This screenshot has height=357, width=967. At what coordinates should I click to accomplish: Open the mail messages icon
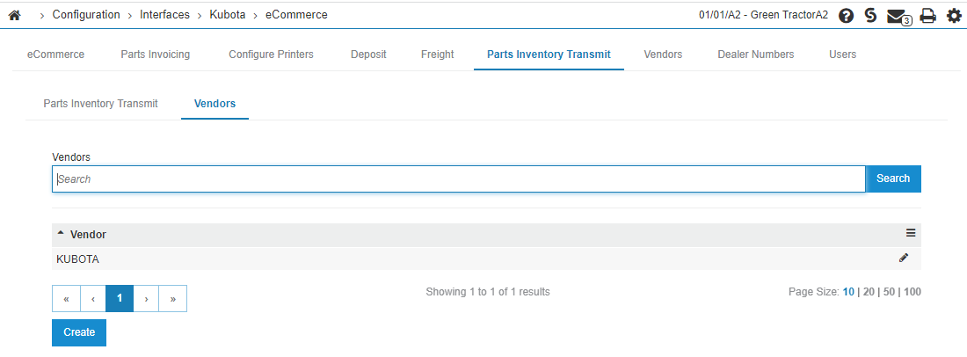(x=898, y=17)
